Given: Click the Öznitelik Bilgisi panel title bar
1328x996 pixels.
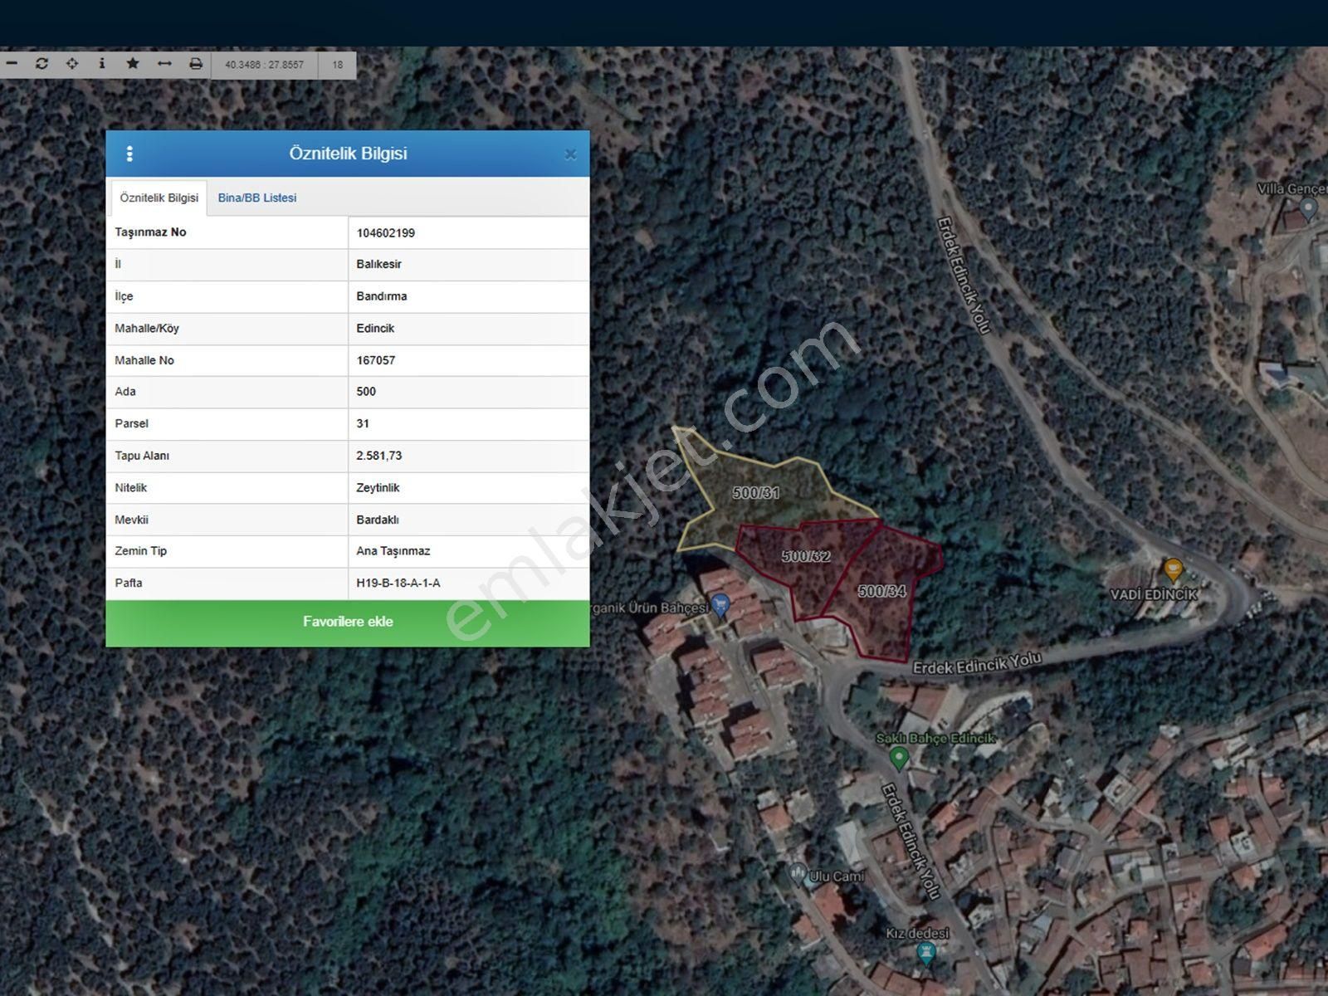Looking at the screenshot, I should pyautogui.click(x=348, y=154).
